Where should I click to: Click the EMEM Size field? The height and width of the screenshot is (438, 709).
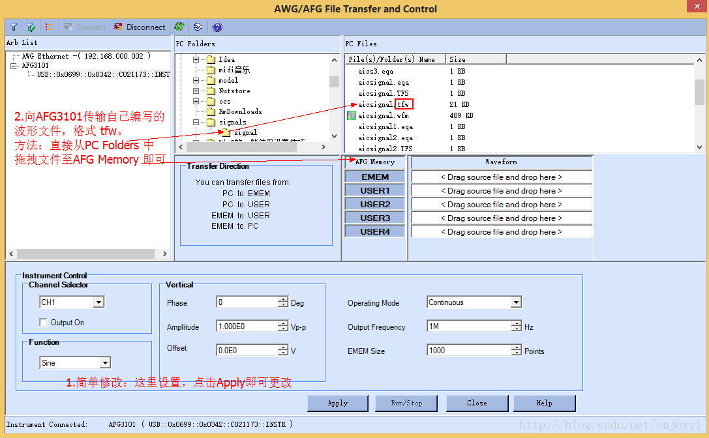(470, 350)
